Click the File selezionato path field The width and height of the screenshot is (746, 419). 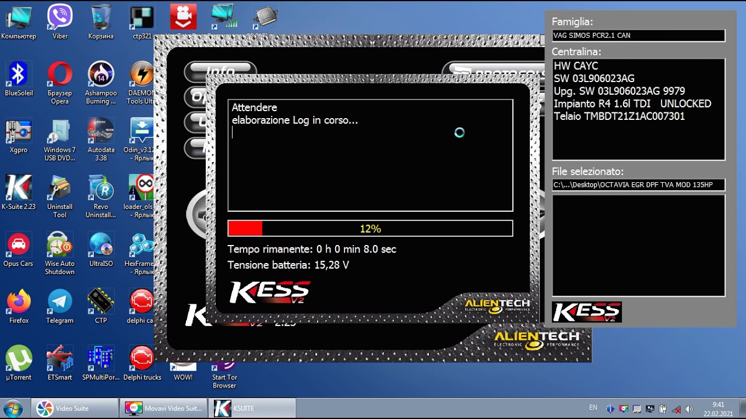[x=638, y=185]
